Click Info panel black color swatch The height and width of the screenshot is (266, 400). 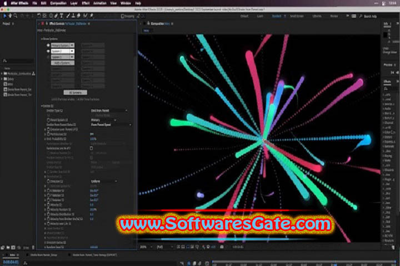[385, 34]
